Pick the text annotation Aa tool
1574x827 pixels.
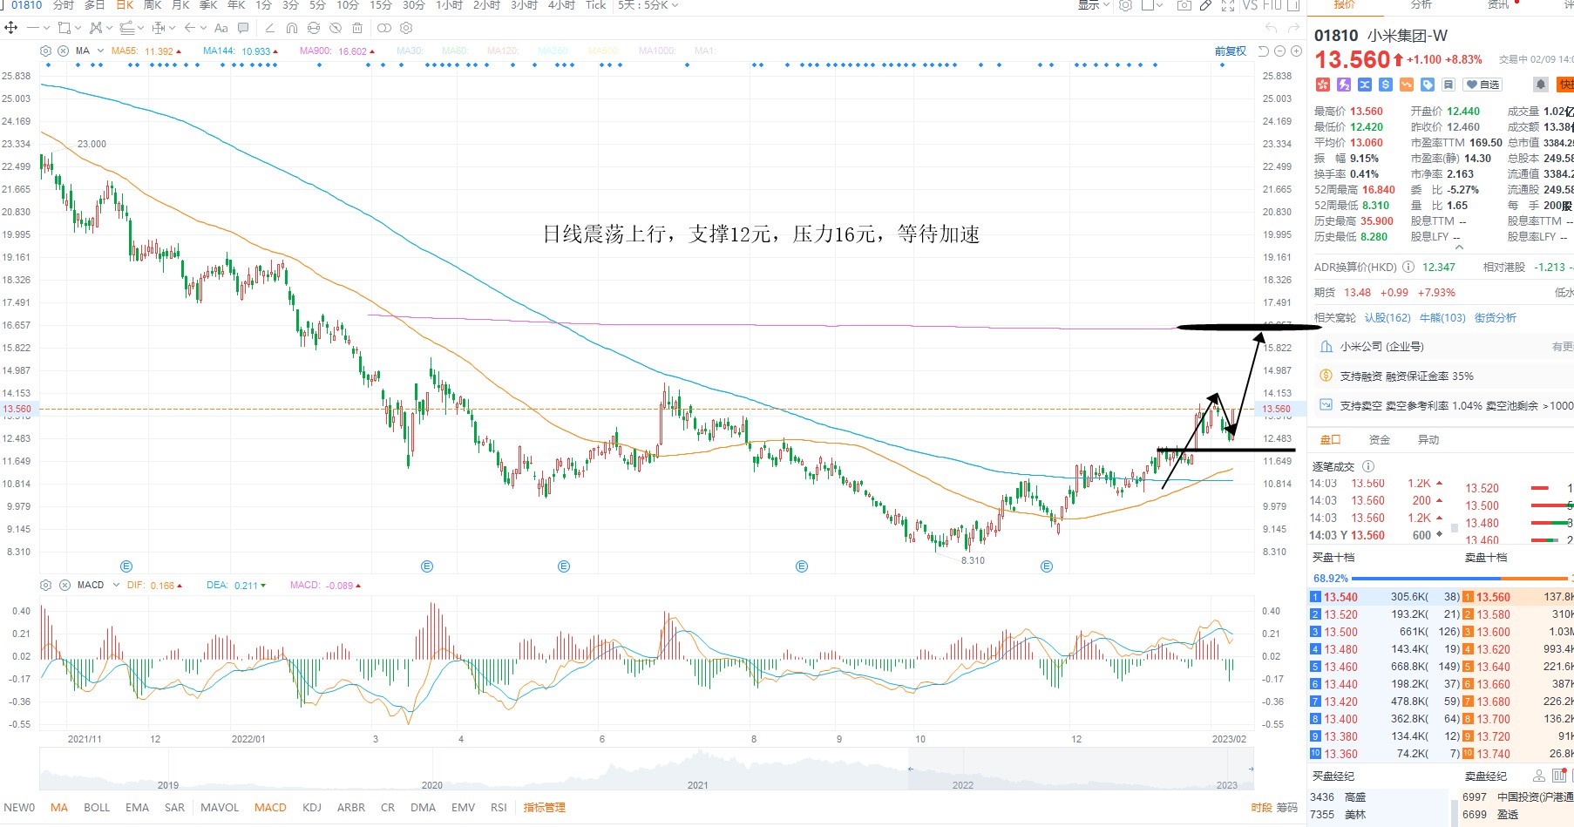(221, 28)
